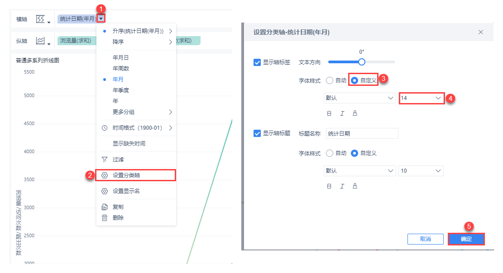The width and height of the screenshot is (503, 273).
Task: Click the 纵轴 line chart icon
Action: click(x=42, y=41)
